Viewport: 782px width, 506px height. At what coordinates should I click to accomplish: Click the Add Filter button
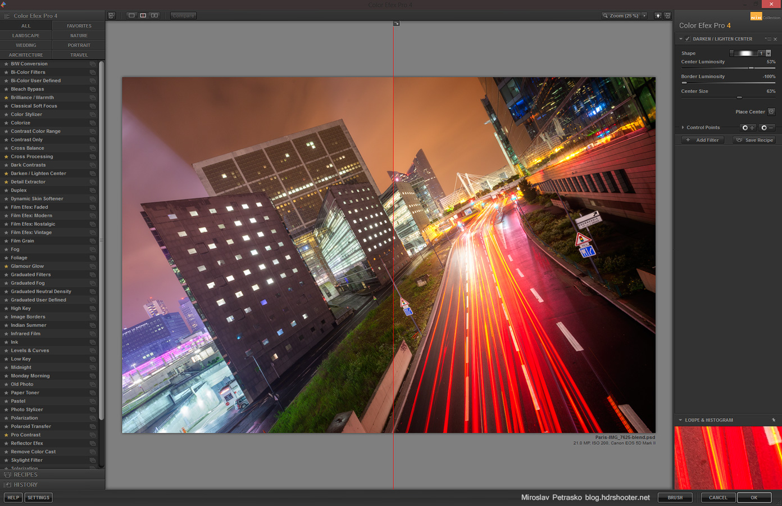tap(703, 140)
